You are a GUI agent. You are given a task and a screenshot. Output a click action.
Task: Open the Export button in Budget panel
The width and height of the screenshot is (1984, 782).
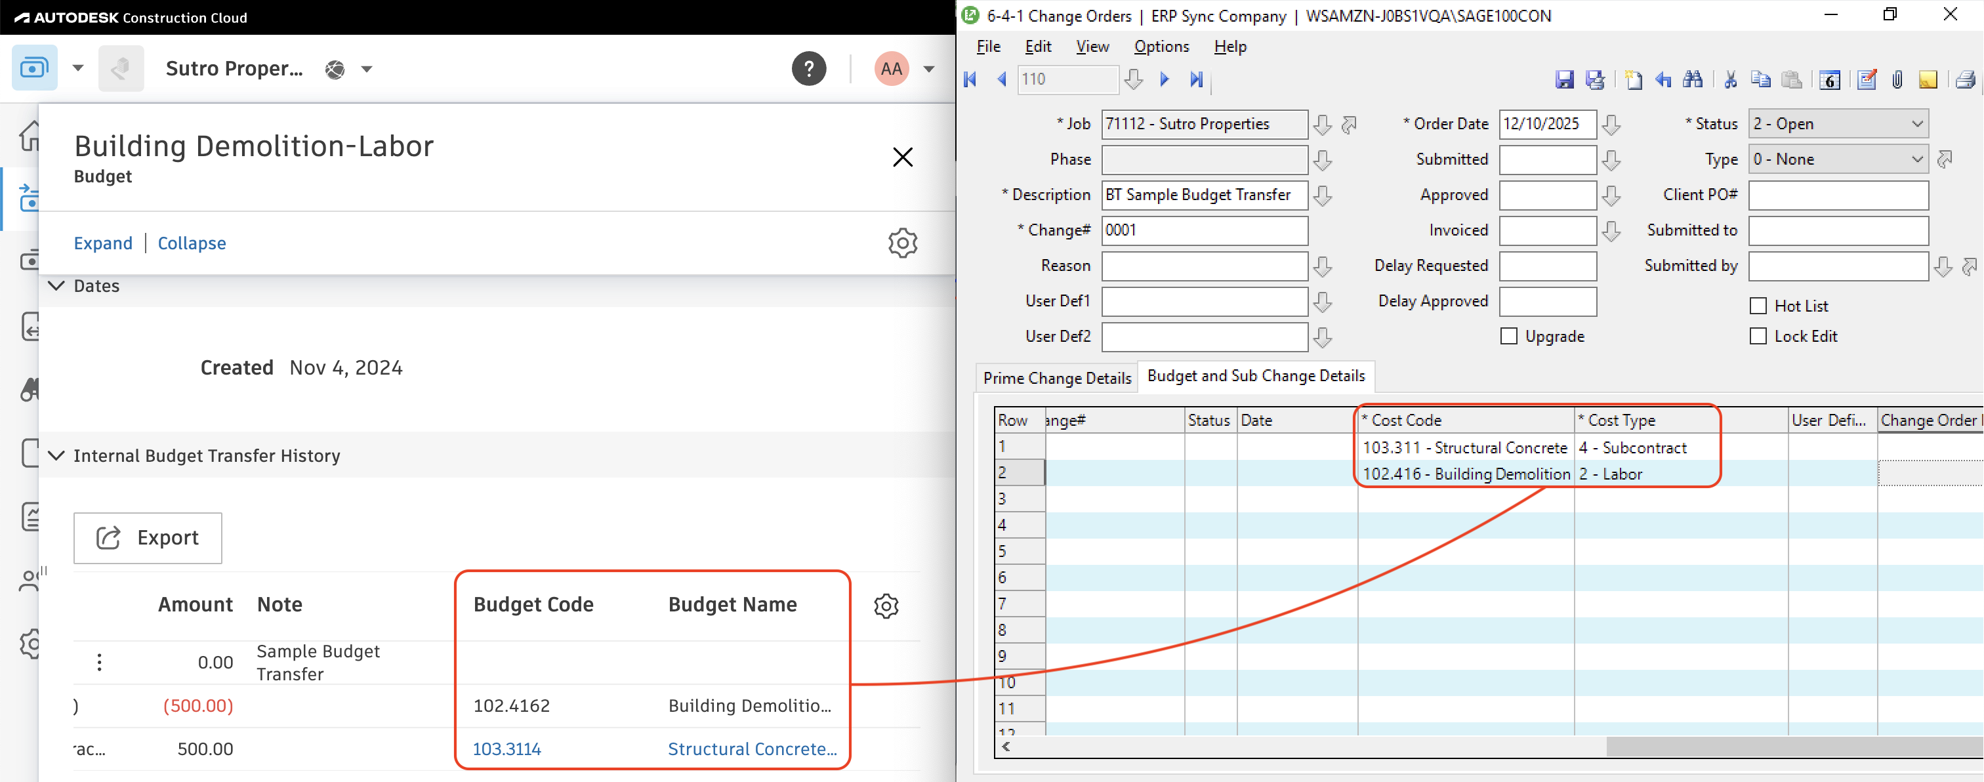pos(147,538)
